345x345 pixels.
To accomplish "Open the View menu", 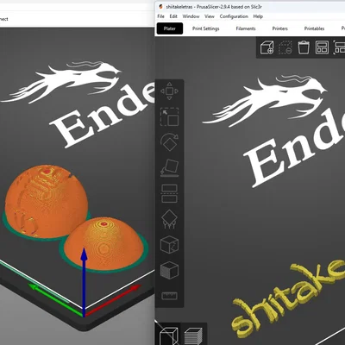I will click(x=210, y=16).
